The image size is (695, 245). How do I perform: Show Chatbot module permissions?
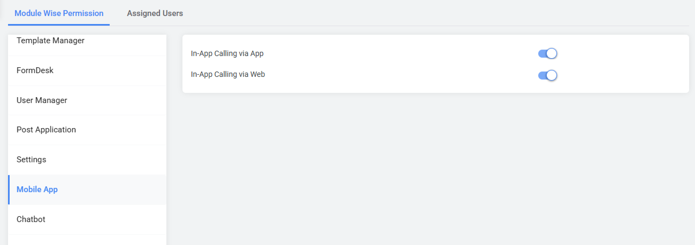pyautogui.click(x=31, y=219)
